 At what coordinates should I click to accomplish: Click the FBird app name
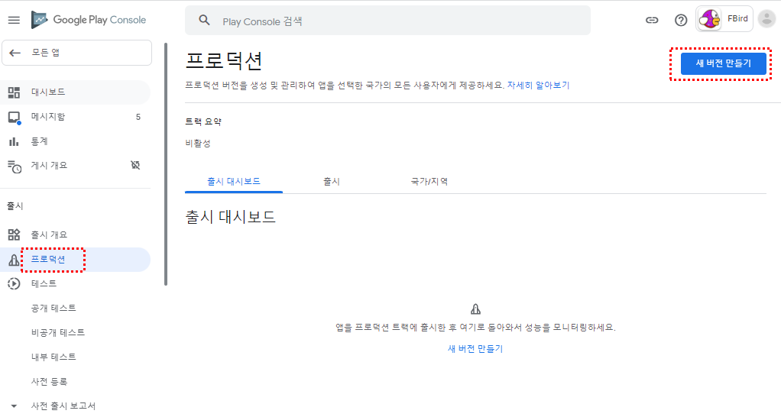pyautogui.click(x=737, y=19)
